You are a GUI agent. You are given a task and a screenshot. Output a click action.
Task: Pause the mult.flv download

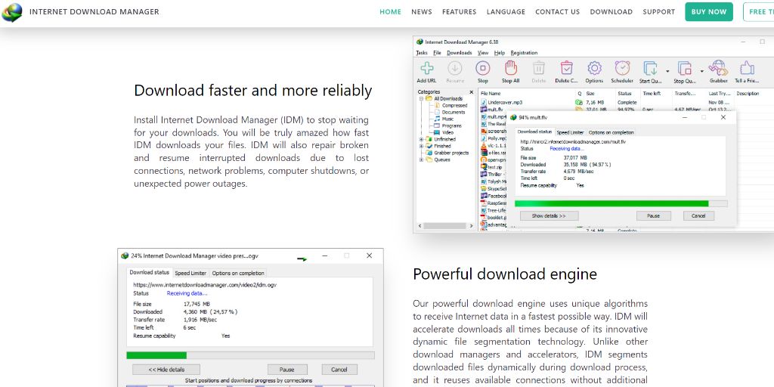point(653,215)
